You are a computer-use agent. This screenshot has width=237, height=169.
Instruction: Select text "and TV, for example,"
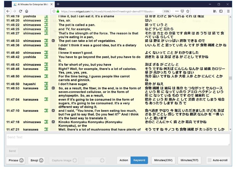tap(75, 29)
